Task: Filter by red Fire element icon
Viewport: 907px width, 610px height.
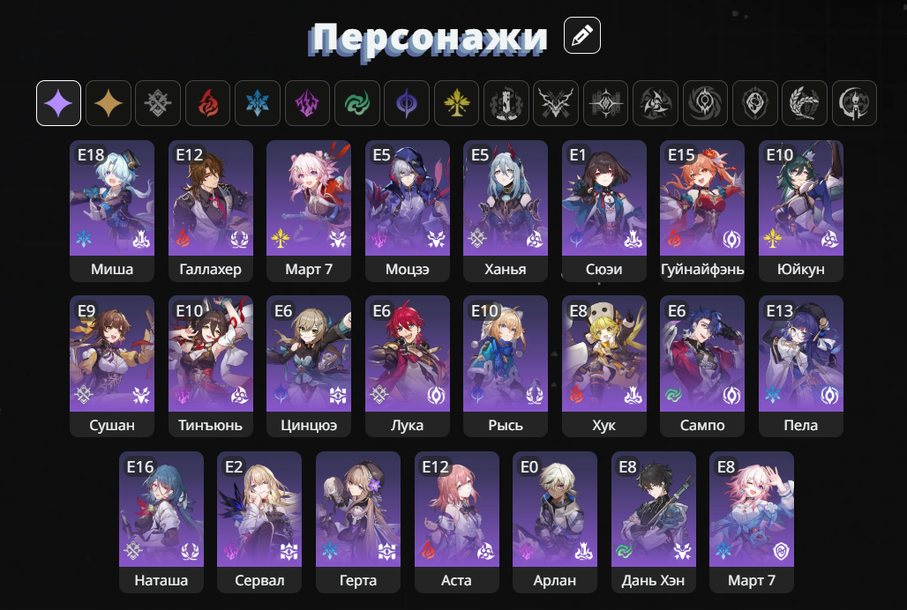Action: point(207,103)
